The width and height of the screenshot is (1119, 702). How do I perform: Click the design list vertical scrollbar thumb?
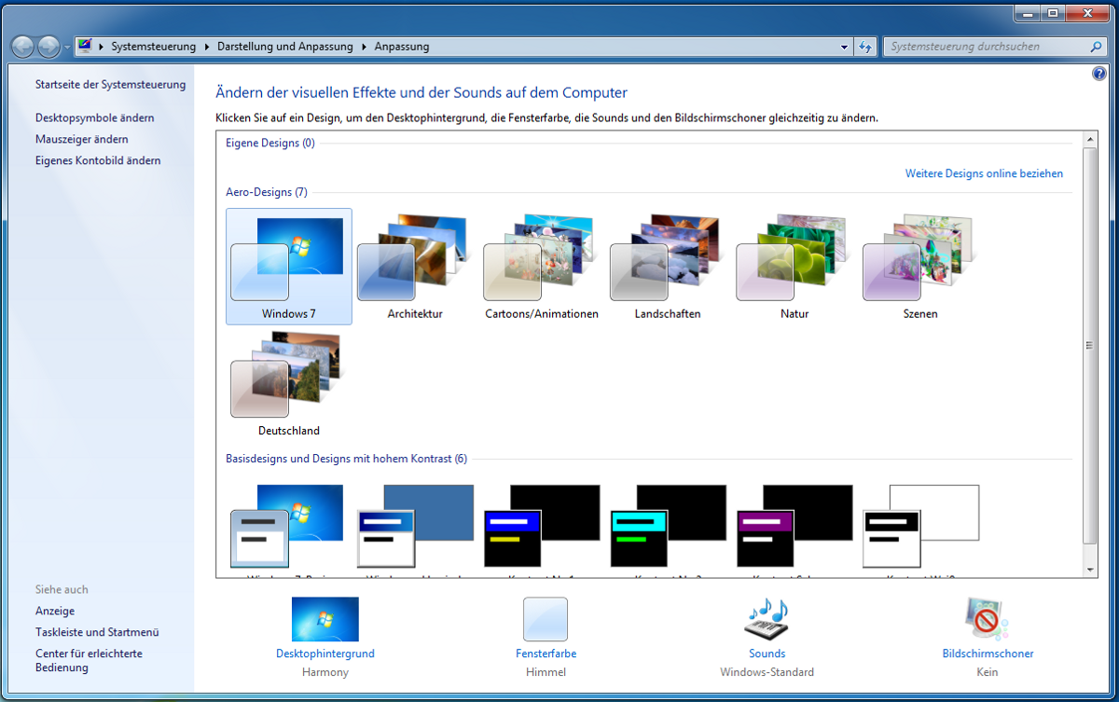point(1090,344)
